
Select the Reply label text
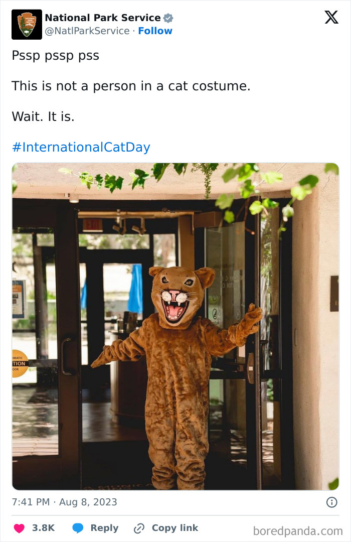104,528
